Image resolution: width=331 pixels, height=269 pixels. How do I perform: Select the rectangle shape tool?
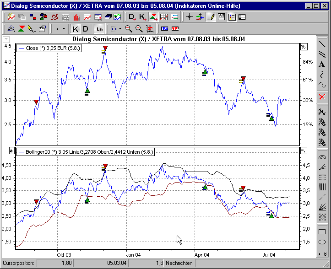pos(322,231)
